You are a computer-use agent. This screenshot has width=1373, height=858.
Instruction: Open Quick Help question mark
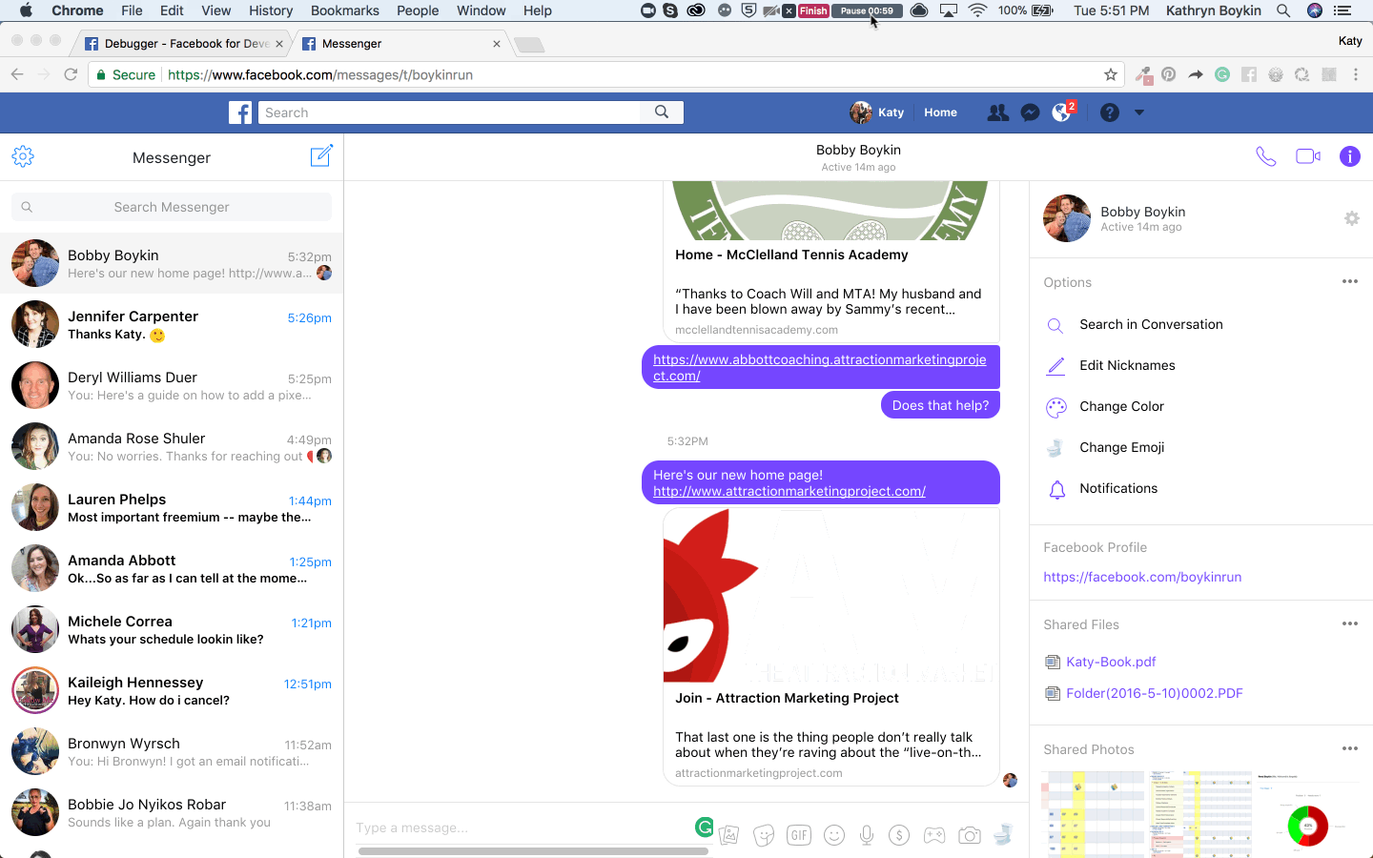pos(1109,112)
